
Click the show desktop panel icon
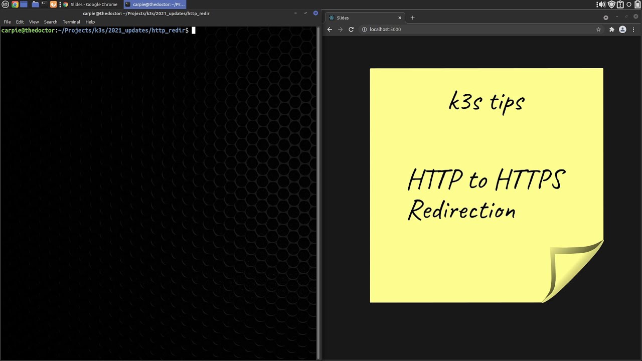point(24,5)
